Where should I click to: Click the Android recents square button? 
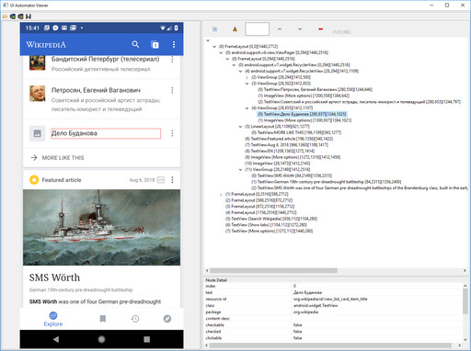click(x=147, y=339)
